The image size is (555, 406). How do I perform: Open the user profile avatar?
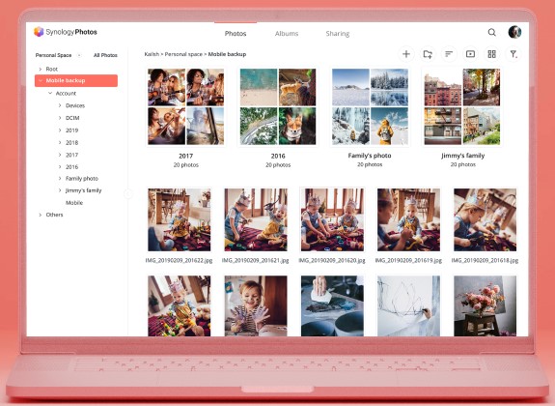click(514, 32)
